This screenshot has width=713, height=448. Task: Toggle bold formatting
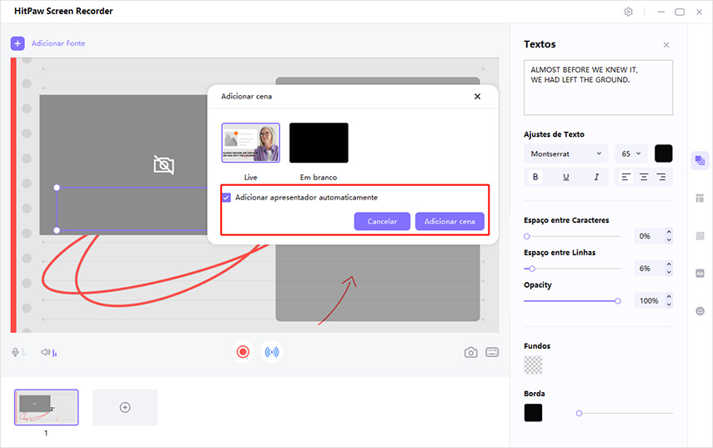[535, 177]
